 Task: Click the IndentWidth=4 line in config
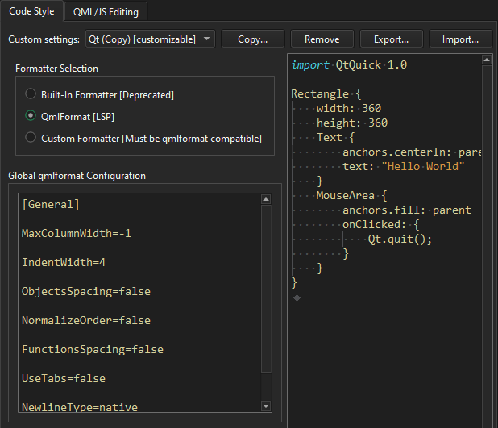tap(64, 262)
